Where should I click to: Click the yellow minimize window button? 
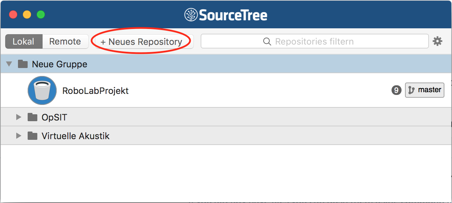tap(27, 15)
